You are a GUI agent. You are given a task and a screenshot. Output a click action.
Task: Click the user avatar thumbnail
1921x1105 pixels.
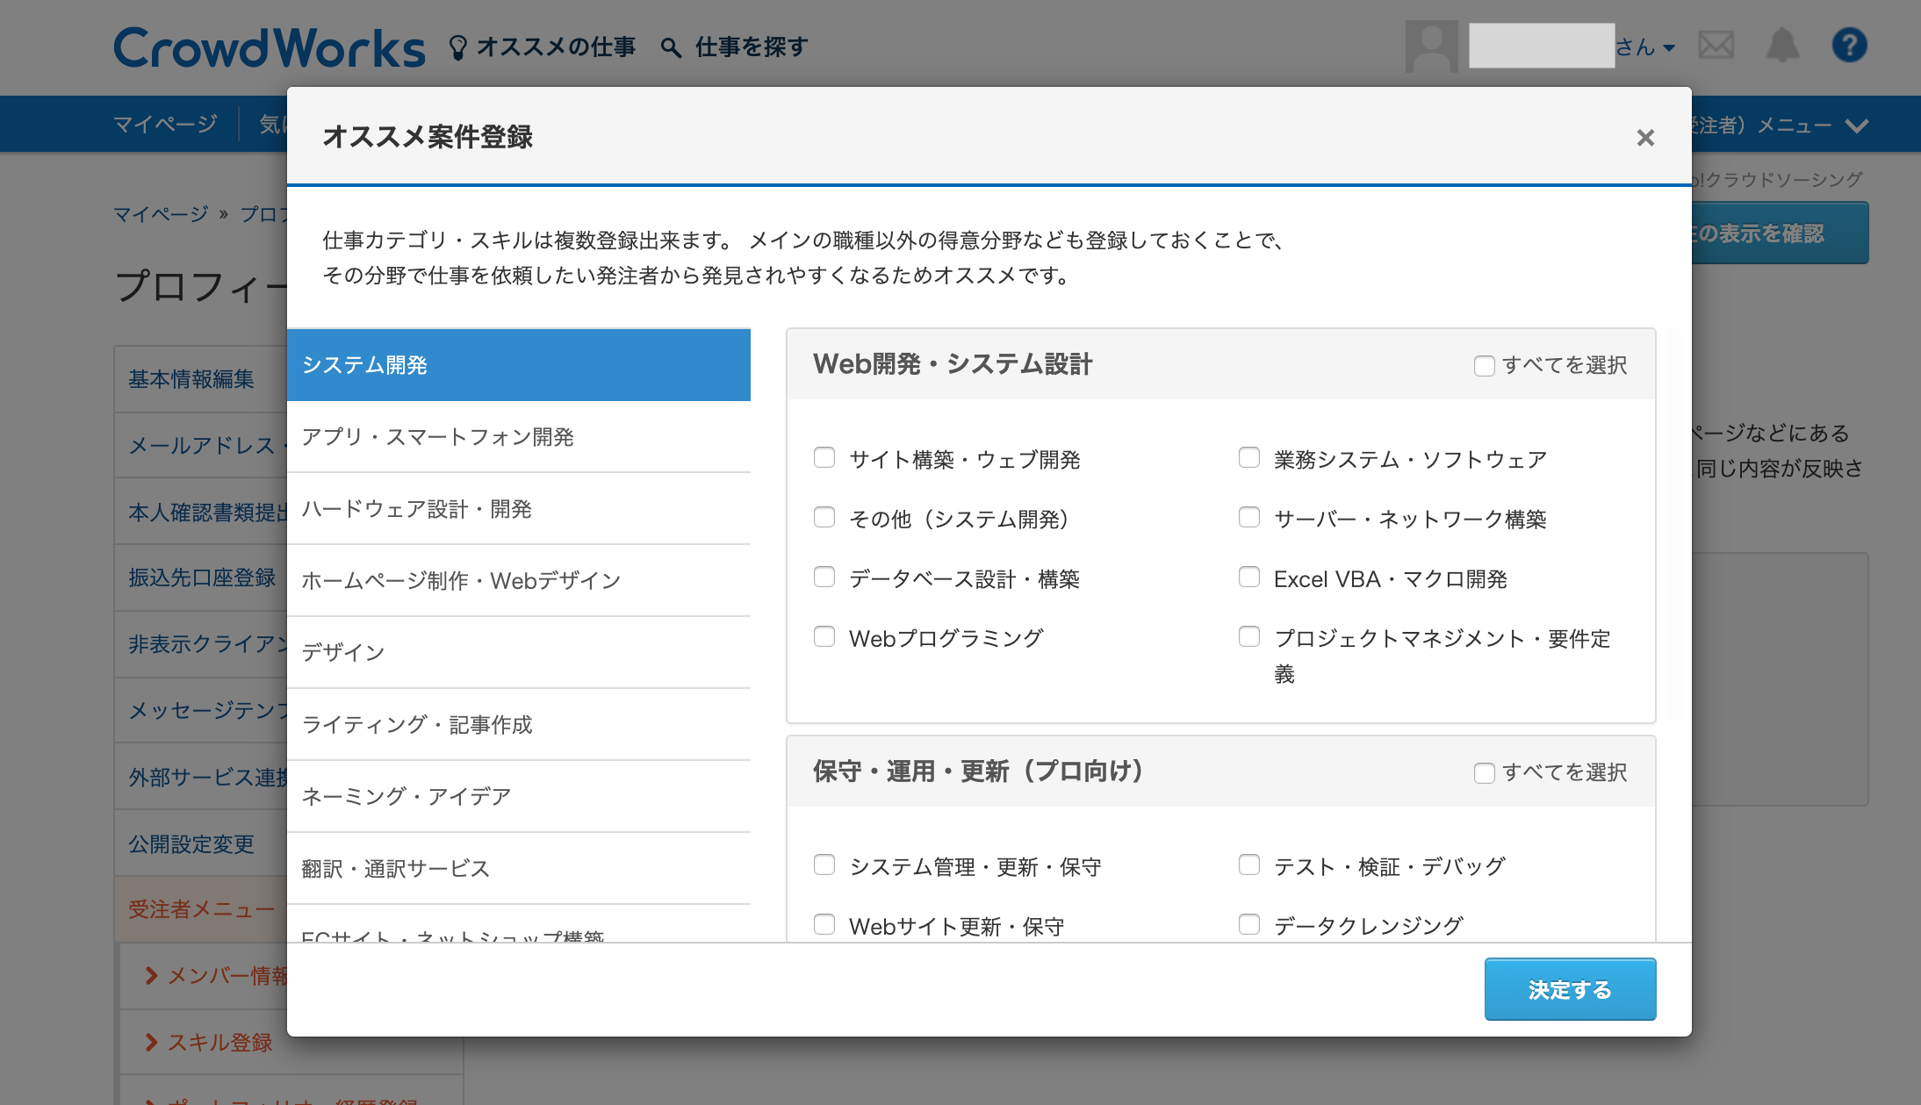(1431, 47)
